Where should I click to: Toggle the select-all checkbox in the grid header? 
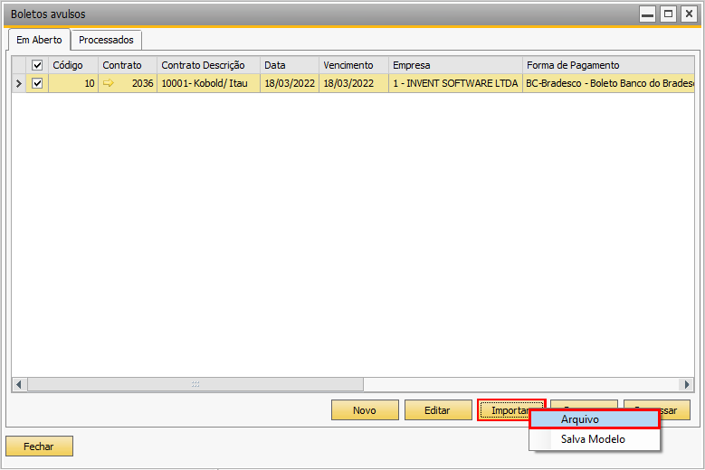coord(37,65)
